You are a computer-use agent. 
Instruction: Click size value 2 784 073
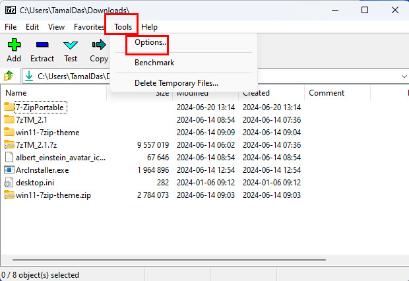[153, 195]
